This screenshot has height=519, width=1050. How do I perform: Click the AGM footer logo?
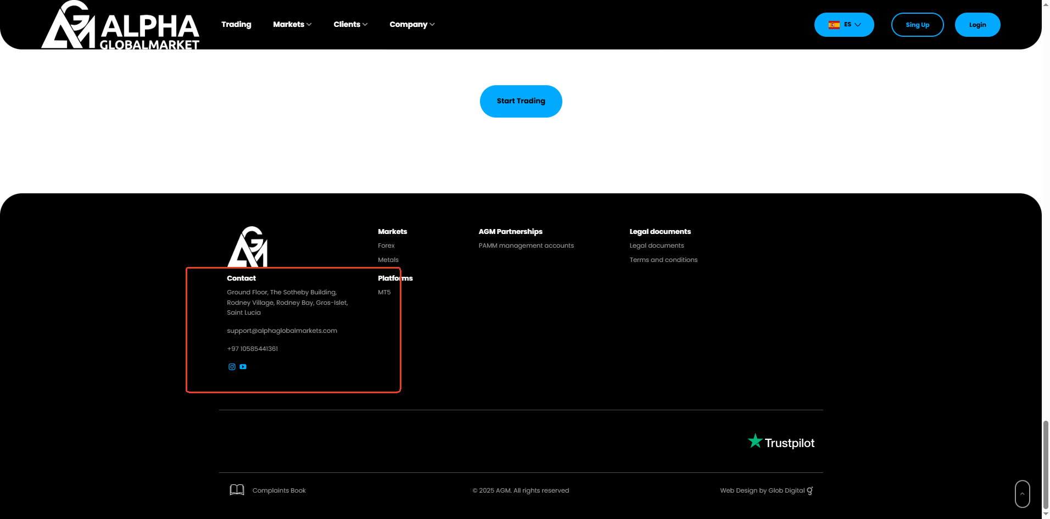[248, 247]
